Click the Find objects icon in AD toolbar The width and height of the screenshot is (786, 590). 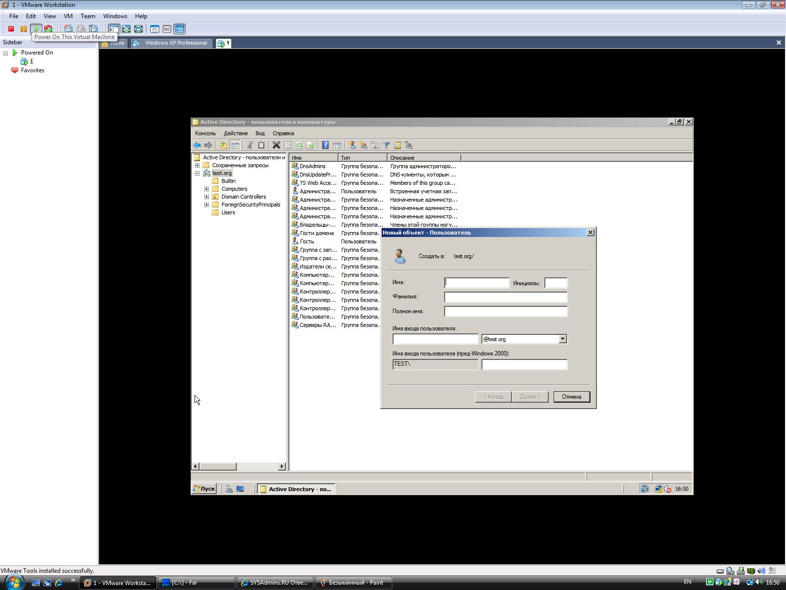[397, 145]
